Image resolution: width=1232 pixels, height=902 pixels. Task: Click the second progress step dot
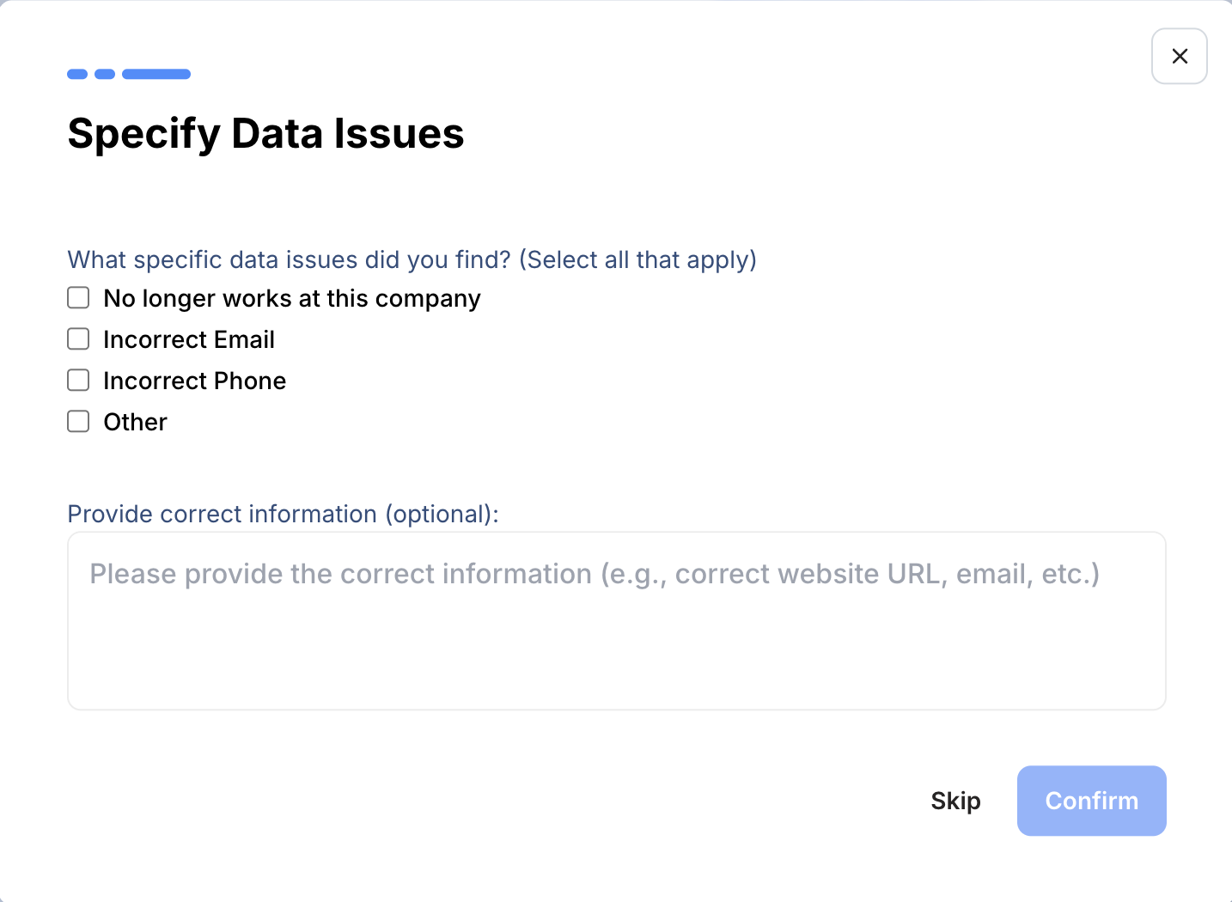(x=105, y=74)
